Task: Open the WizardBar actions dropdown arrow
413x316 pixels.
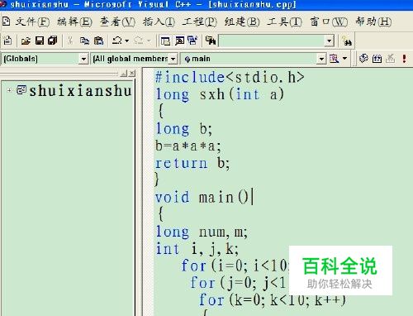Action: 344,59
